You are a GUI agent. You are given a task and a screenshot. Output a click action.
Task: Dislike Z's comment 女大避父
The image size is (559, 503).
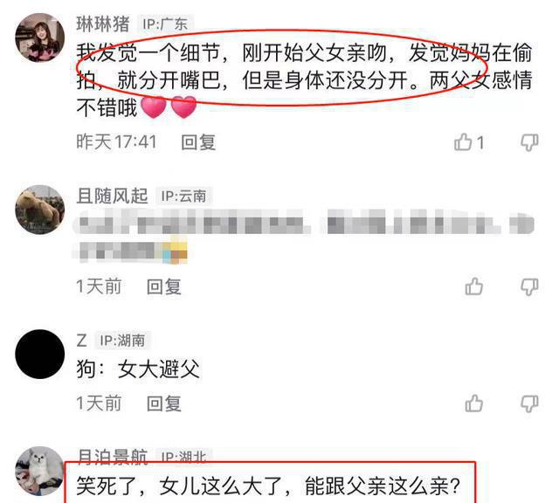529,403
